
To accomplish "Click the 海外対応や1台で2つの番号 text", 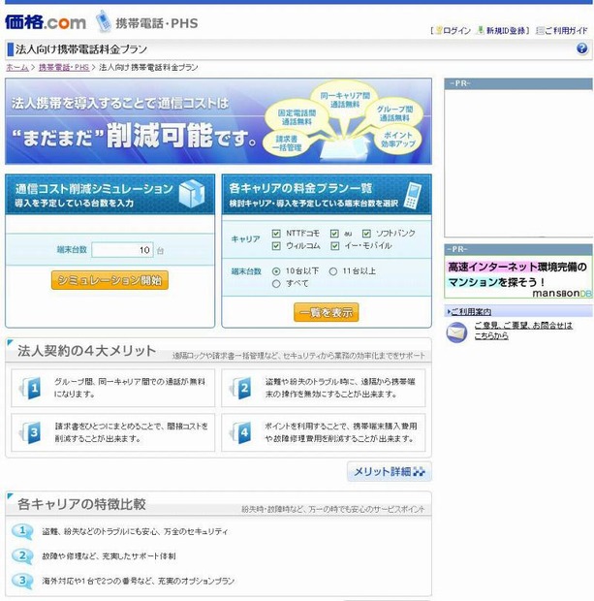I will click(138, 581).
